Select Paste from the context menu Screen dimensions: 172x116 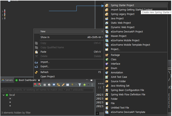69,52
